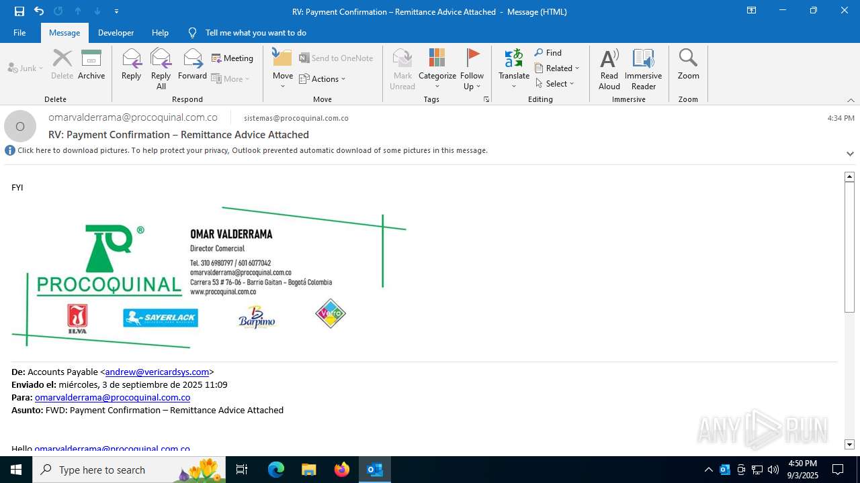
Task: Open the Windows Start menu
Action: pyautogui.click(x=16, y=470)
